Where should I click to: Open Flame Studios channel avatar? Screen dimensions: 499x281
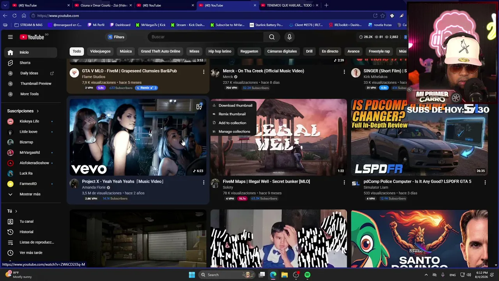click(74, 73)
